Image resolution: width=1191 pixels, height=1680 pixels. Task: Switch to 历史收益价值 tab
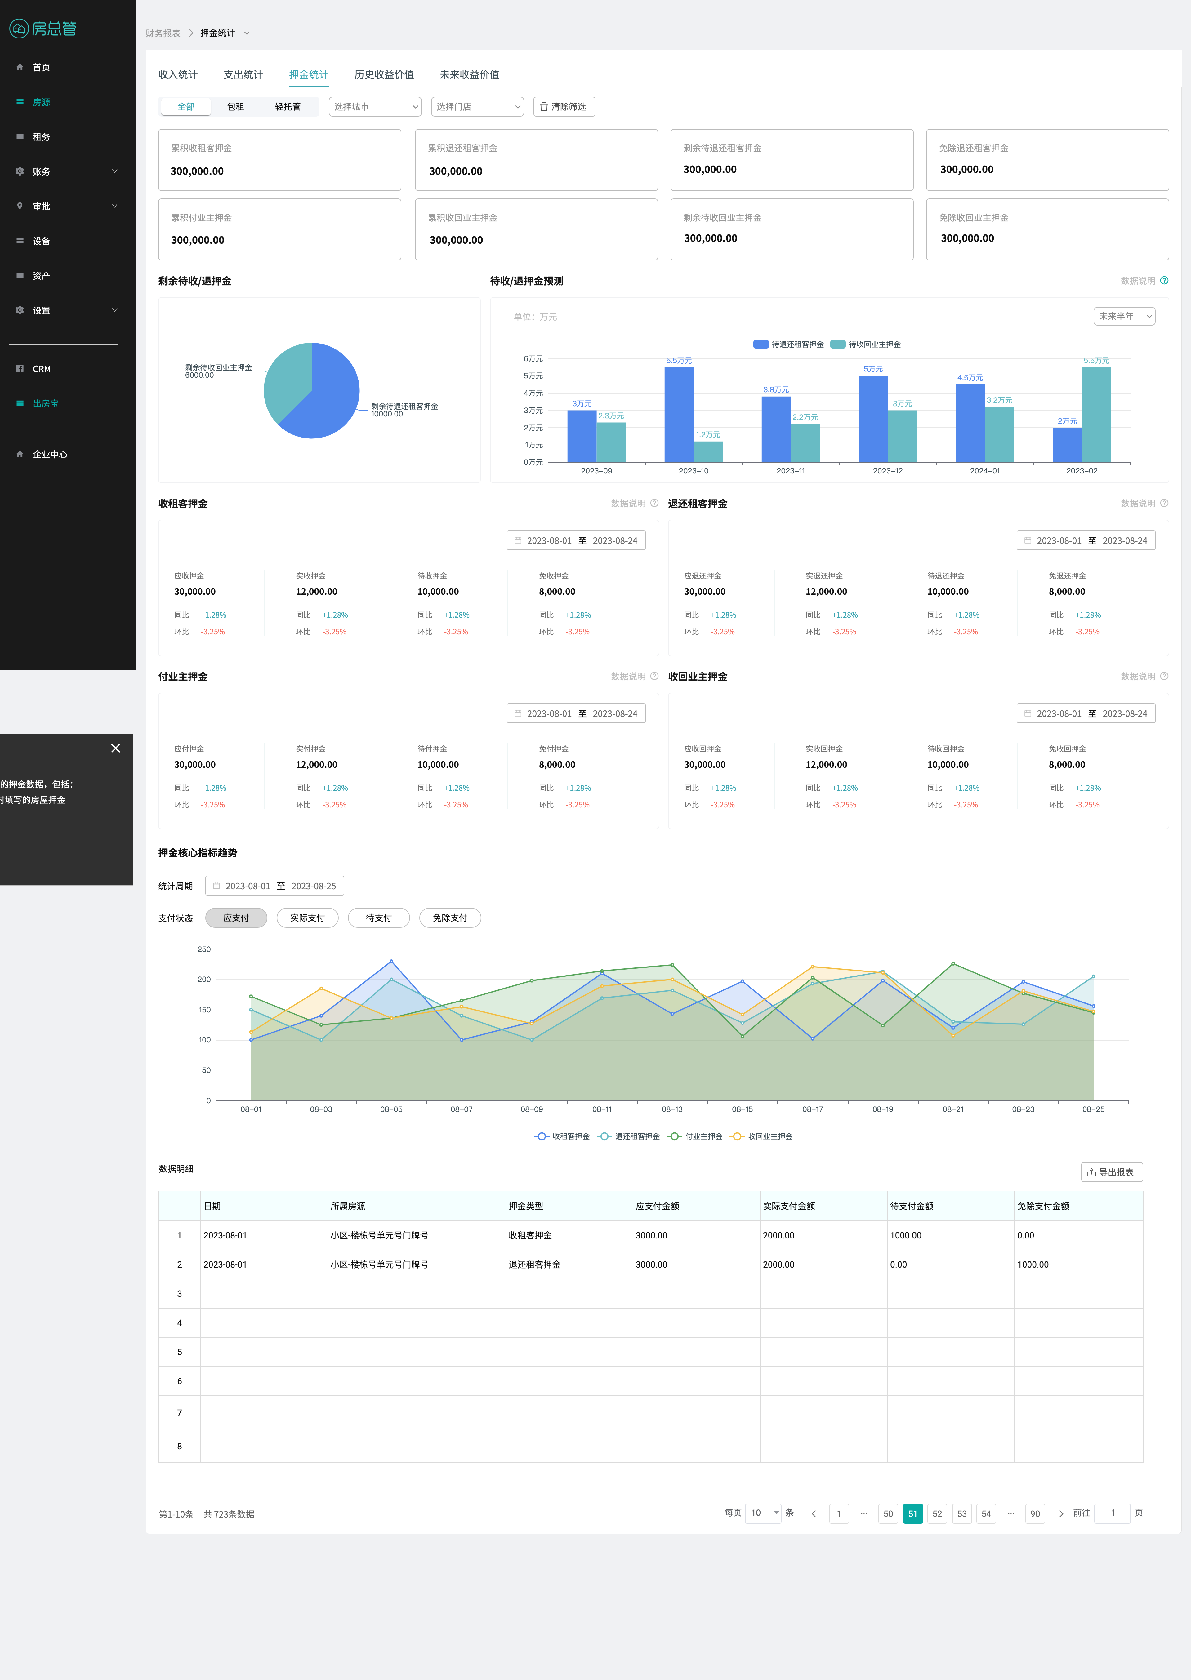click(x=384, y=75)
